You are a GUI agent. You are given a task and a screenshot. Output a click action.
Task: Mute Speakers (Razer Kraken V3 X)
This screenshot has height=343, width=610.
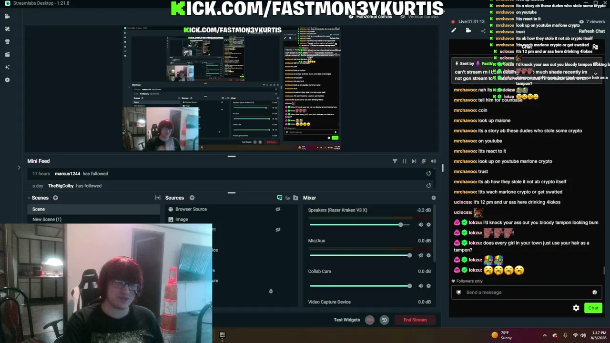(x=421, y=225)
